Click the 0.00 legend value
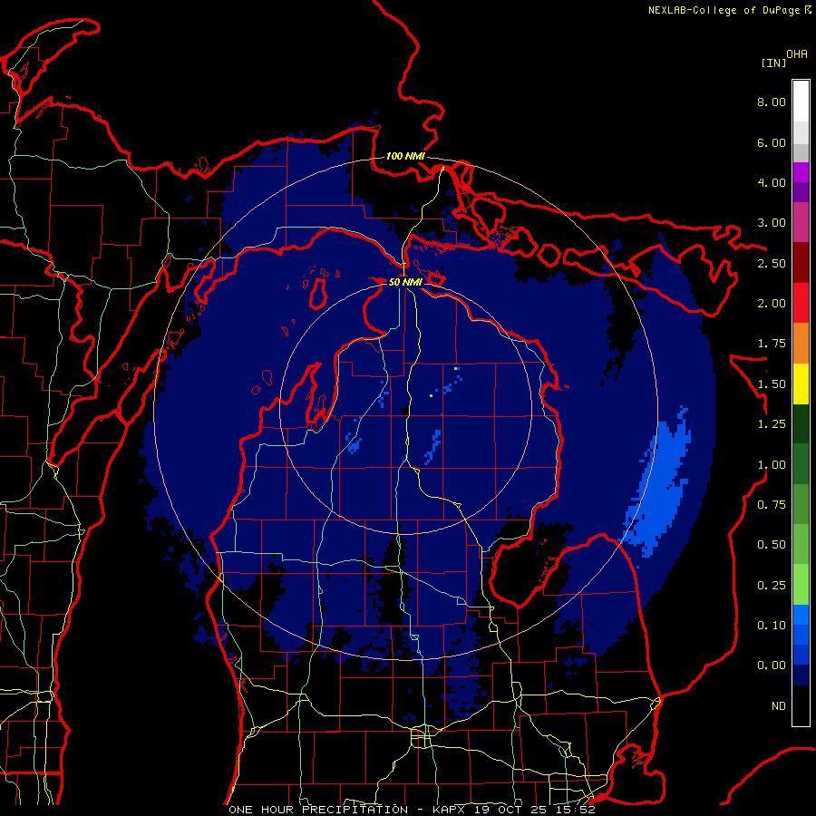Screen dimensions: 816x816 pos(772,665)
